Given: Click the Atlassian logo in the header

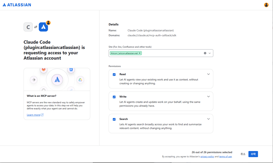Looking at the screenshot, I should [17, 5].
